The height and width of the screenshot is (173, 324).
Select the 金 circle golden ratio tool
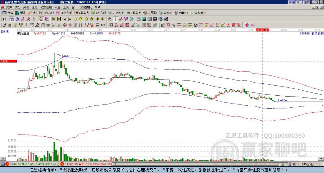pyautogui.click(x=184, y=25)
